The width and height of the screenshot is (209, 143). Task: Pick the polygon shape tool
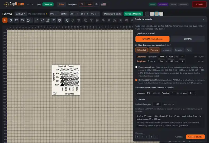coord(28,20)
